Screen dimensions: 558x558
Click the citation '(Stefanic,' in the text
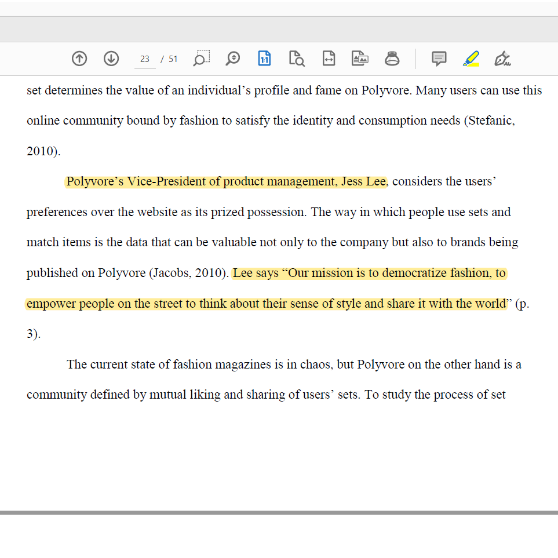click(489, 121)
